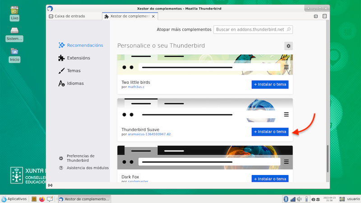Launch the file manager from the panel
The width and height of the screenshot is (361, 203).
click(x=34, y=199)
